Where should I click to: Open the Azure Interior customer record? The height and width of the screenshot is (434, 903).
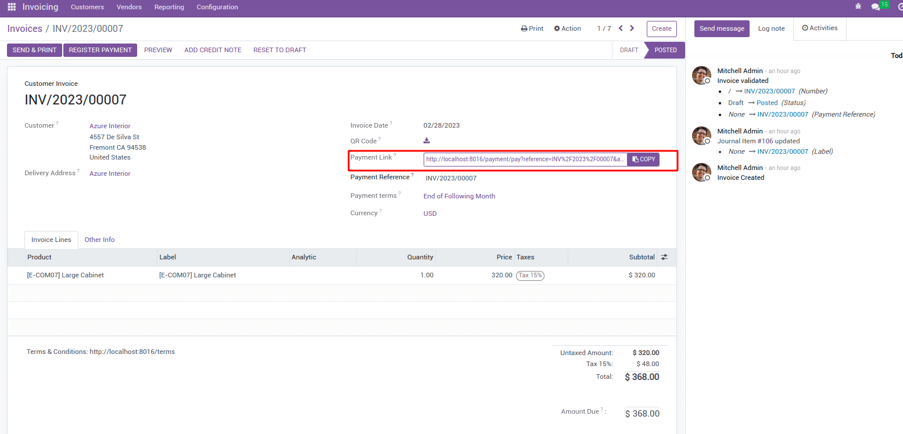point(110,125)
